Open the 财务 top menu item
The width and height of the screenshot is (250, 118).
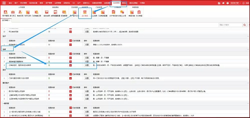[x=41, y=3]
